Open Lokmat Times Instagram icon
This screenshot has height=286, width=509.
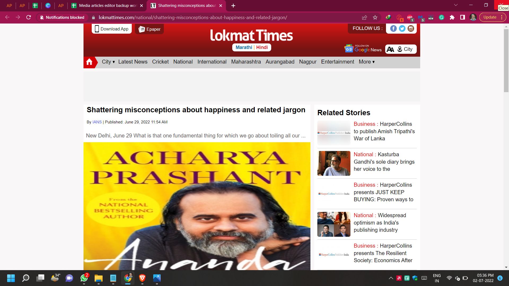[411, 29]
